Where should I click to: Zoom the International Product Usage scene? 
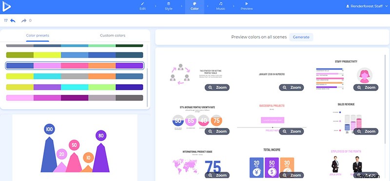pos(217,175)
